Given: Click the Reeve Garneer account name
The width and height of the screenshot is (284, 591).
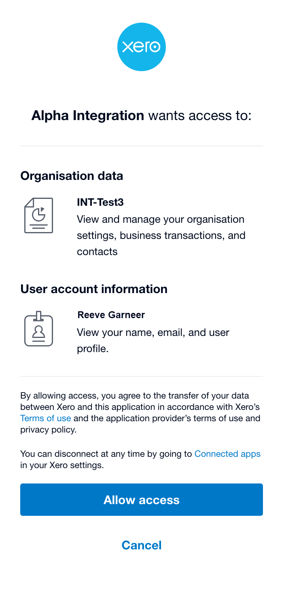Looking at the screenshot, I should (x=111, y=315).
